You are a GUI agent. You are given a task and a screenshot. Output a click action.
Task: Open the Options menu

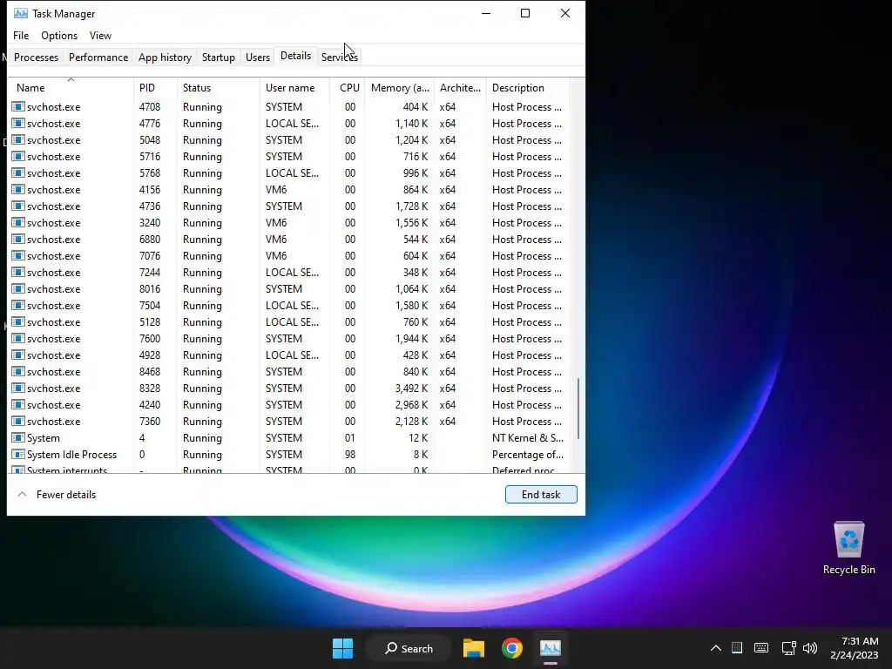click(59, 35)
